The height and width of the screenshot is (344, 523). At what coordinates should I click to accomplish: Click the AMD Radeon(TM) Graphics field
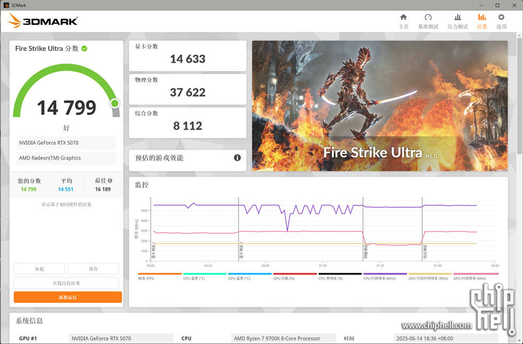(66, 158)
